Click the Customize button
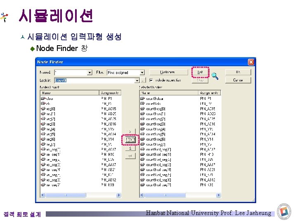This screenshot has width=297, height=222. (169, 72)
